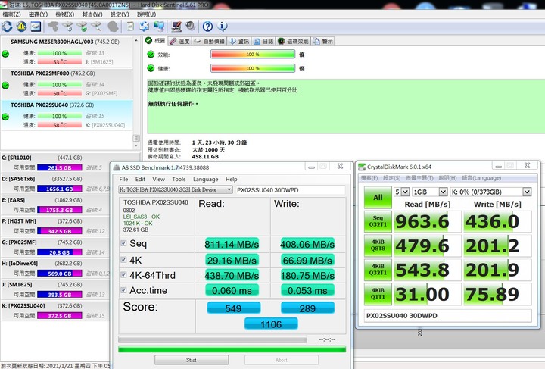Click the green check icon beside SAMSUNG MZ6ER800HAGL
The height and width of the screenshot is (369, 545).
pyautogui.click(x=5, y=54)
